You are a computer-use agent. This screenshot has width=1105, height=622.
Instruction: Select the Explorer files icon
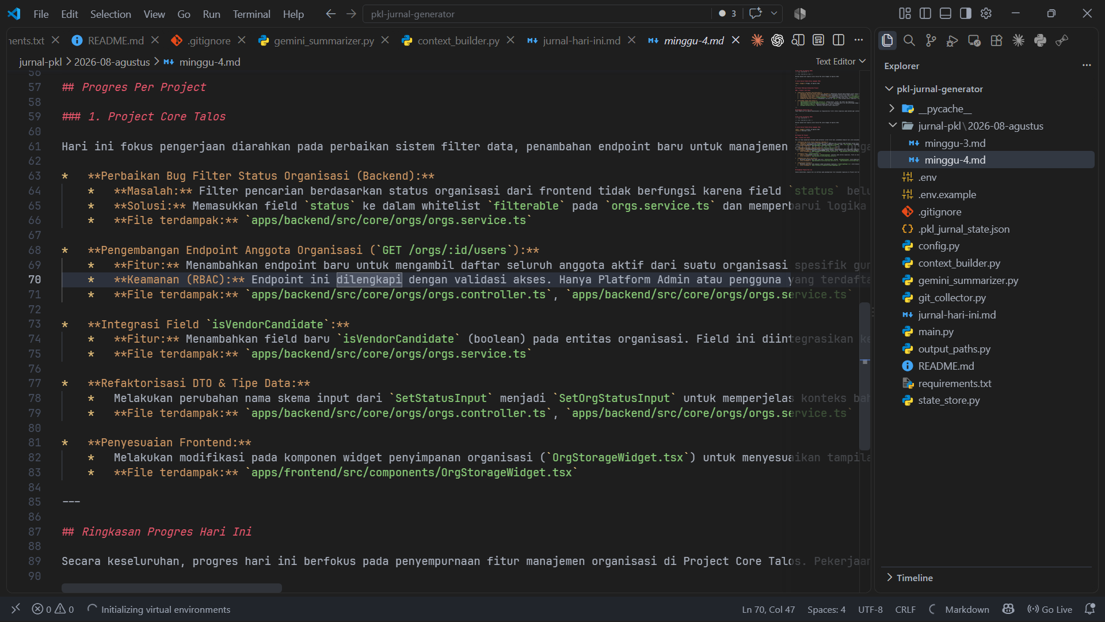pos(887,40)
